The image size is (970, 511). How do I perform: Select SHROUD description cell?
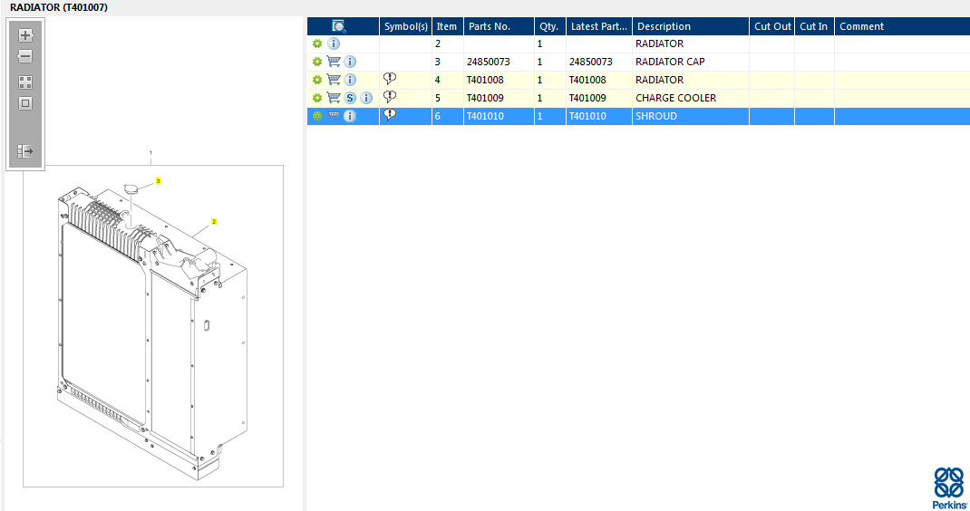pos(691,116)
